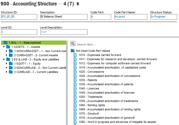179x125 pixels.
Task: Select 2 NONCURRLIAB Non Current Liabilities node
Action: [x=40, y=68]
